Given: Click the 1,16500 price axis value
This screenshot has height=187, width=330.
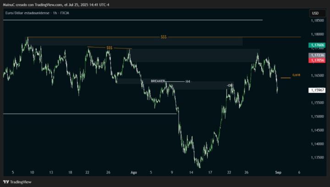Looking at the screenshot, I should pyautogui.click(x=317, y=75).
